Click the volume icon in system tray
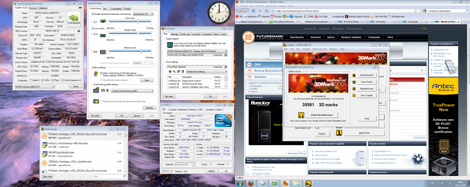This screenshot has width=470, height=187. (451, 183)
